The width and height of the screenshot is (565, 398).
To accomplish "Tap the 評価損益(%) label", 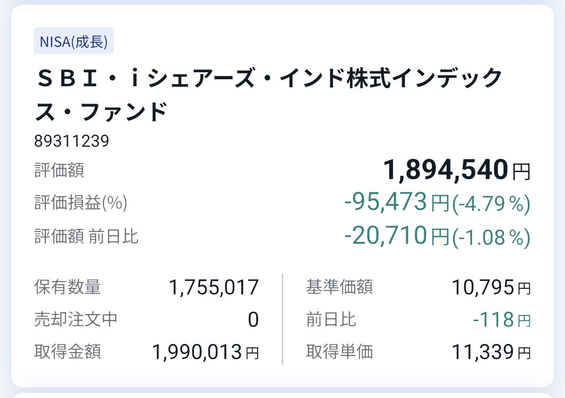I will pyautogui.click(x=81, y=203).
